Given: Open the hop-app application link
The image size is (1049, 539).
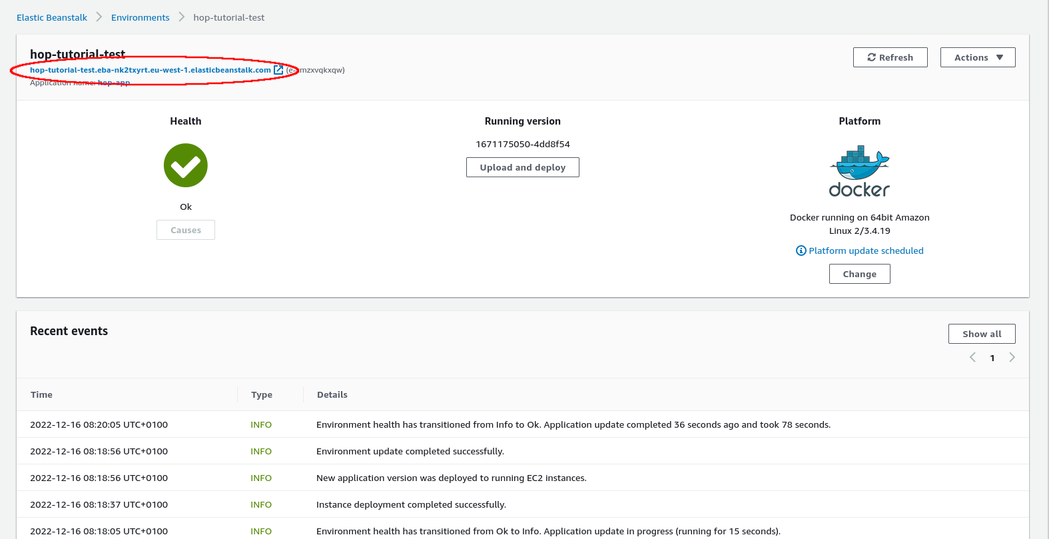Looking at the screenshot, I should coord(114,83).
